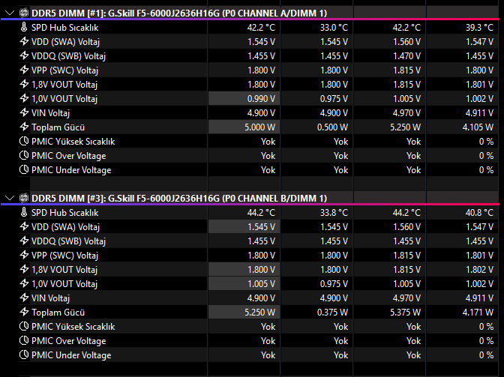Click clock icon of DIMM #3 PMIC Over Voltage
This screenshot has height=377, width=504.
click(24, 340)
